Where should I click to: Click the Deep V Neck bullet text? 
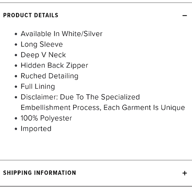click(x=43, y=55)
